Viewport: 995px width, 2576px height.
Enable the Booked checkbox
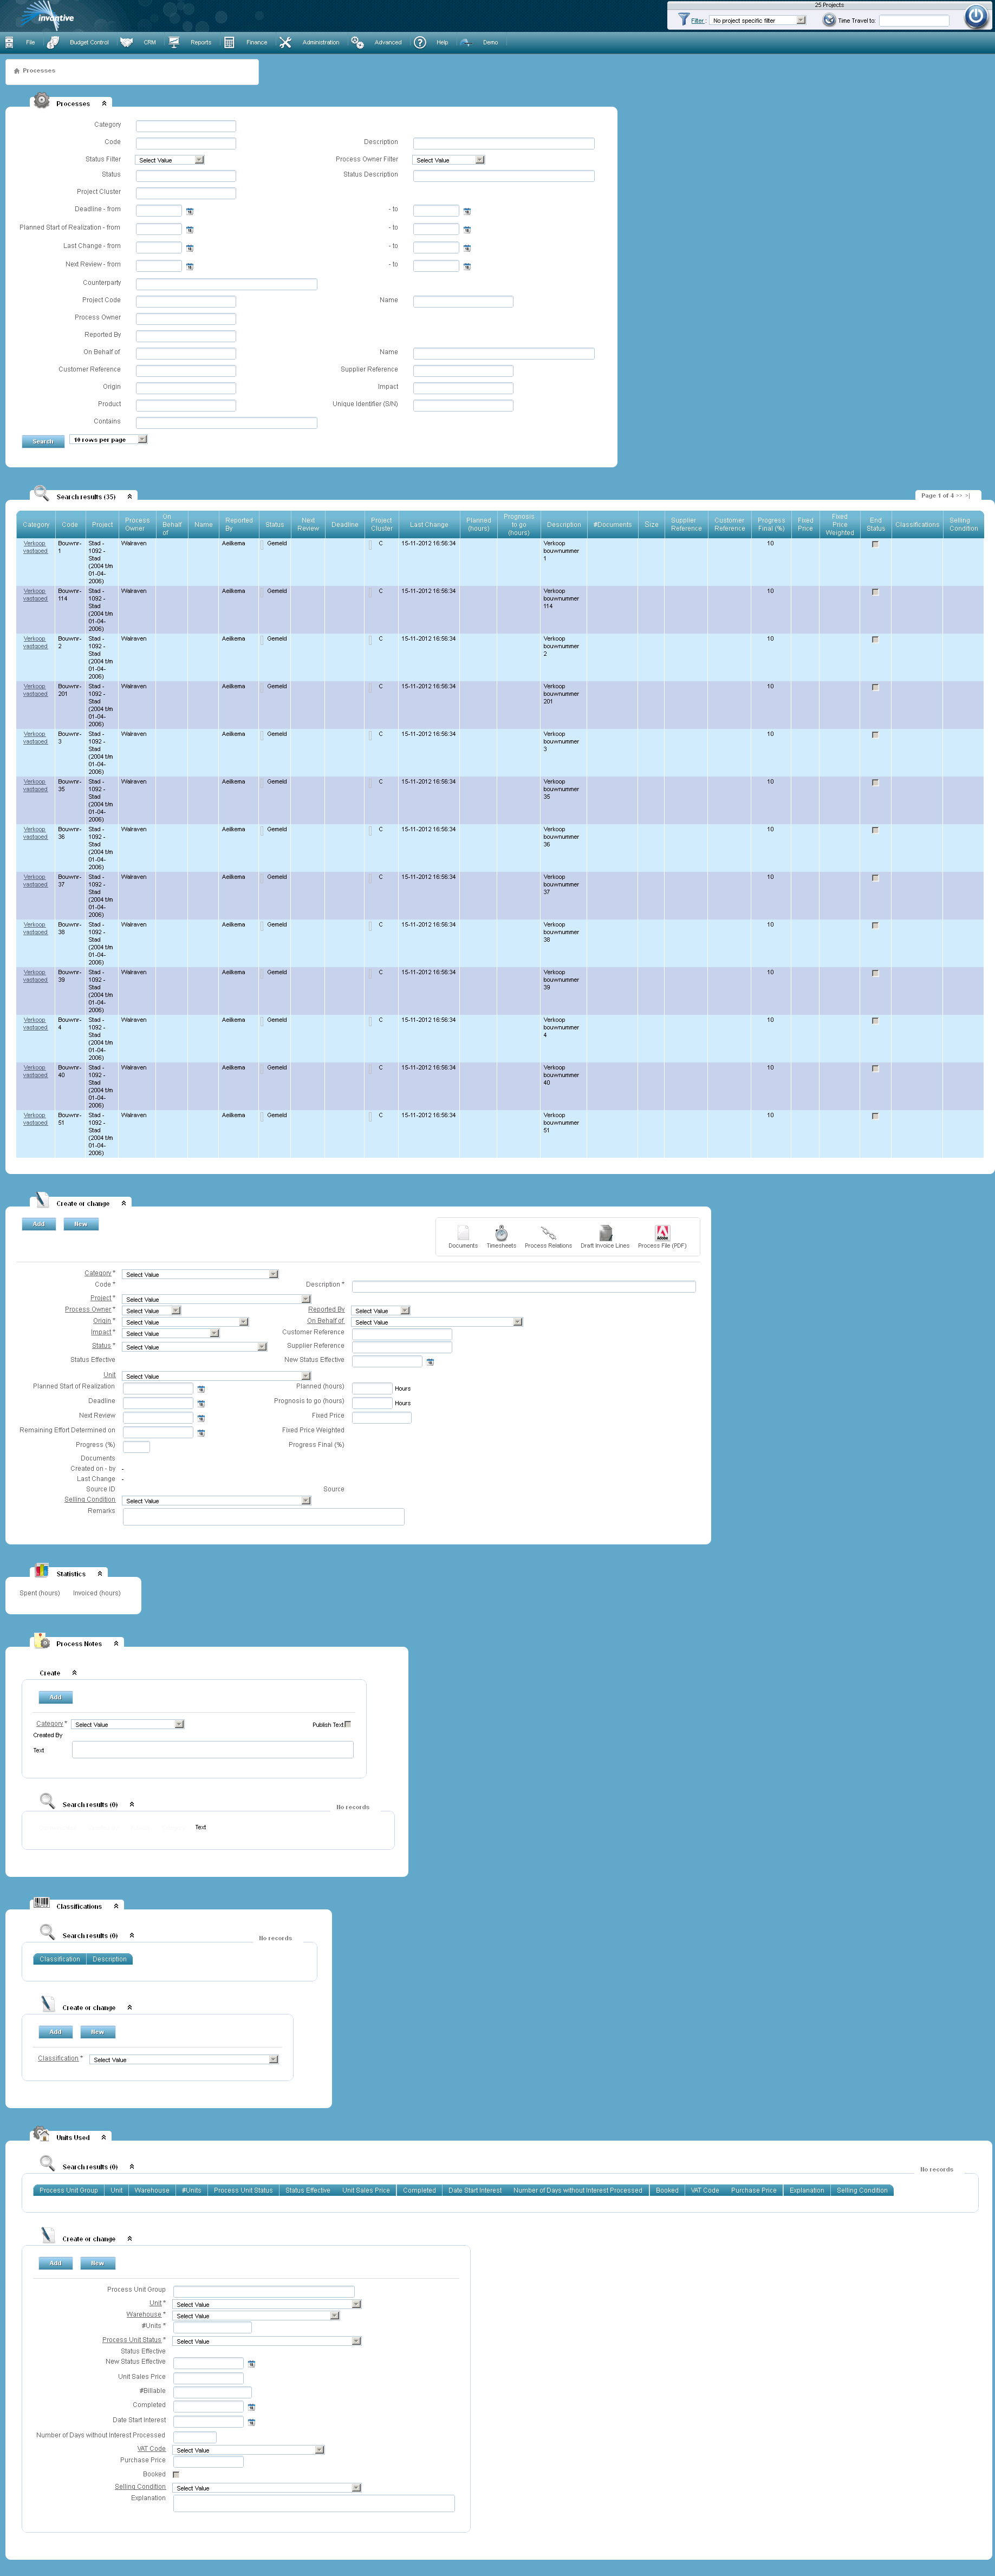(176, 2475)
